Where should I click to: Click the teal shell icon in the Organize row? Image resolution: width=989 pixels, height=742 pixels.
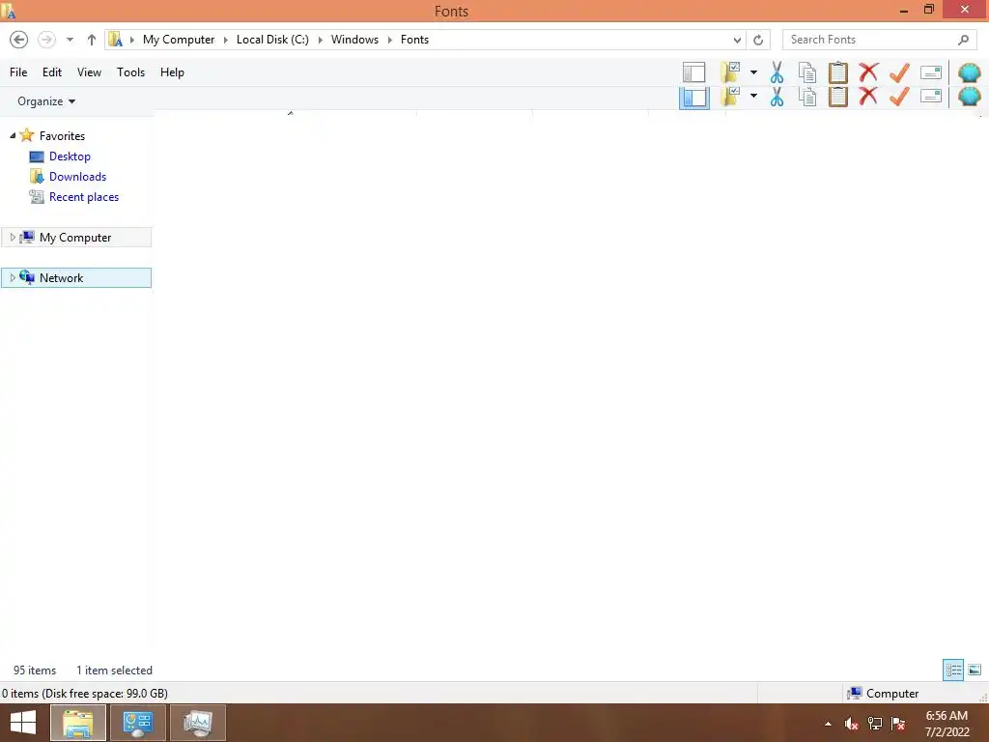pos(970,97)
